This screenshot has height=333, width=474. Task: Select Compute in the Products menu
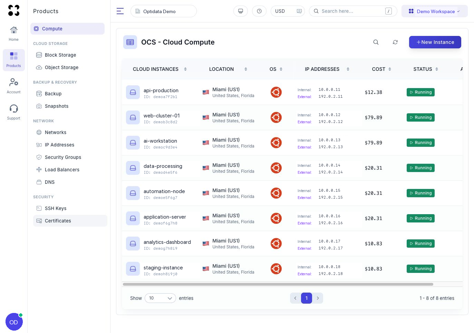click(x=67, y=29)
